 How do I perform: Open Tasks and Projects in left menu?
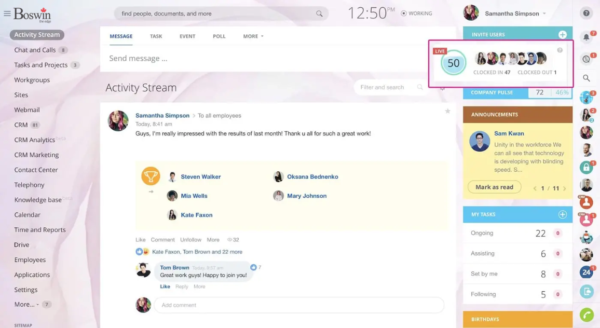pos(40,65)
